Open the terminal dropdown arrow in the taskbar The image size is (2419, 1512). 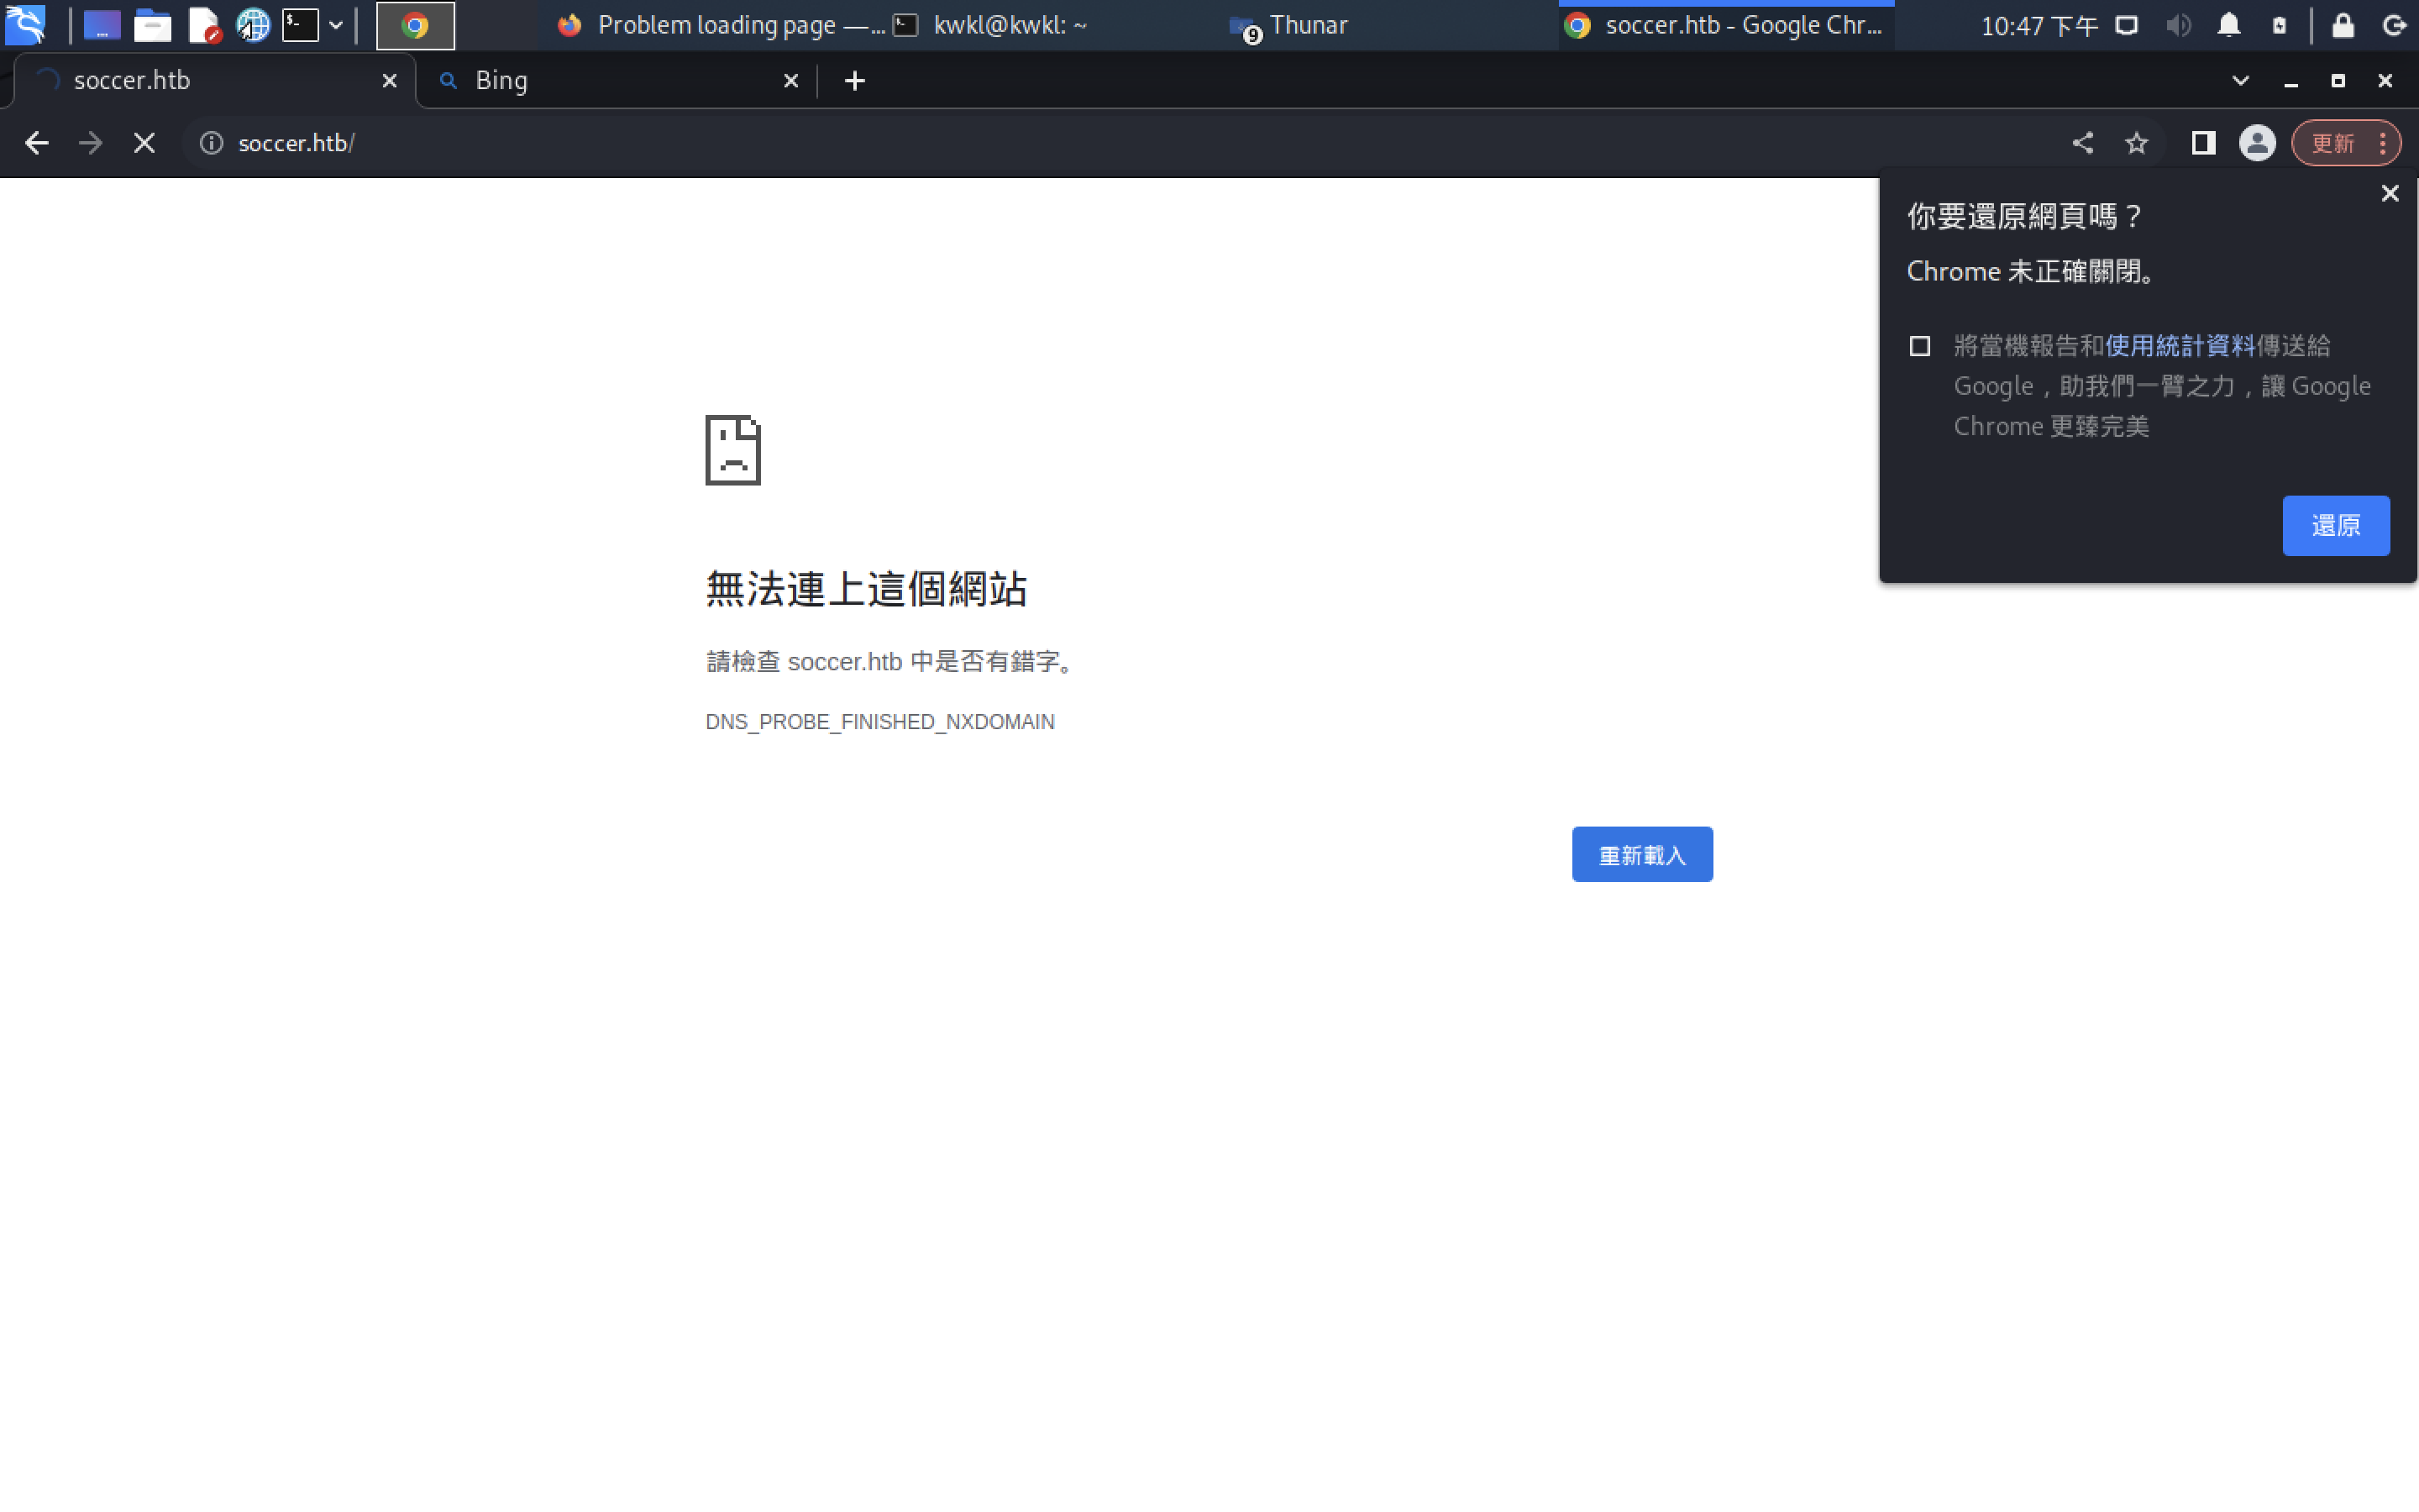click(336, 25)
